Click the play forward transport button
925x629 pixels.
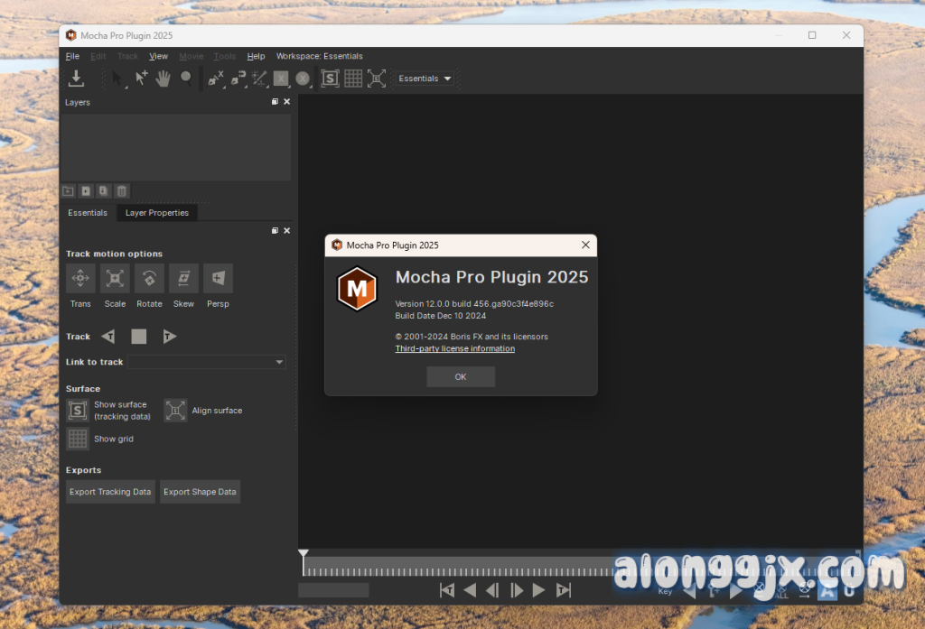click(539, 590)
